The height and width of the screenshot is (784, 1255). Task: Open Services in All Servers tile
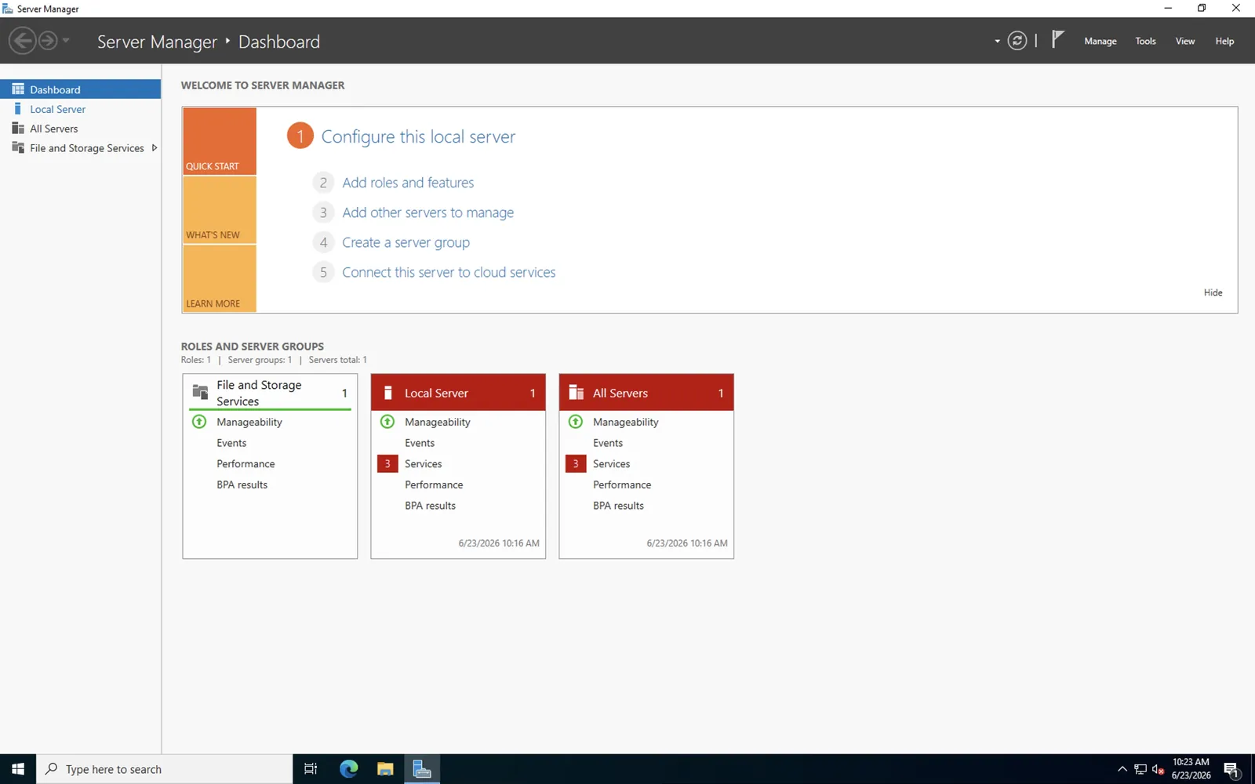point(612,464)
